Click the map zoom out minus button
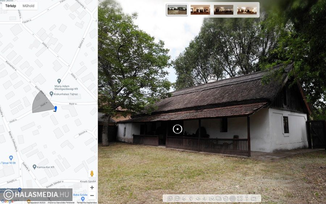 [x=92, y=195]
